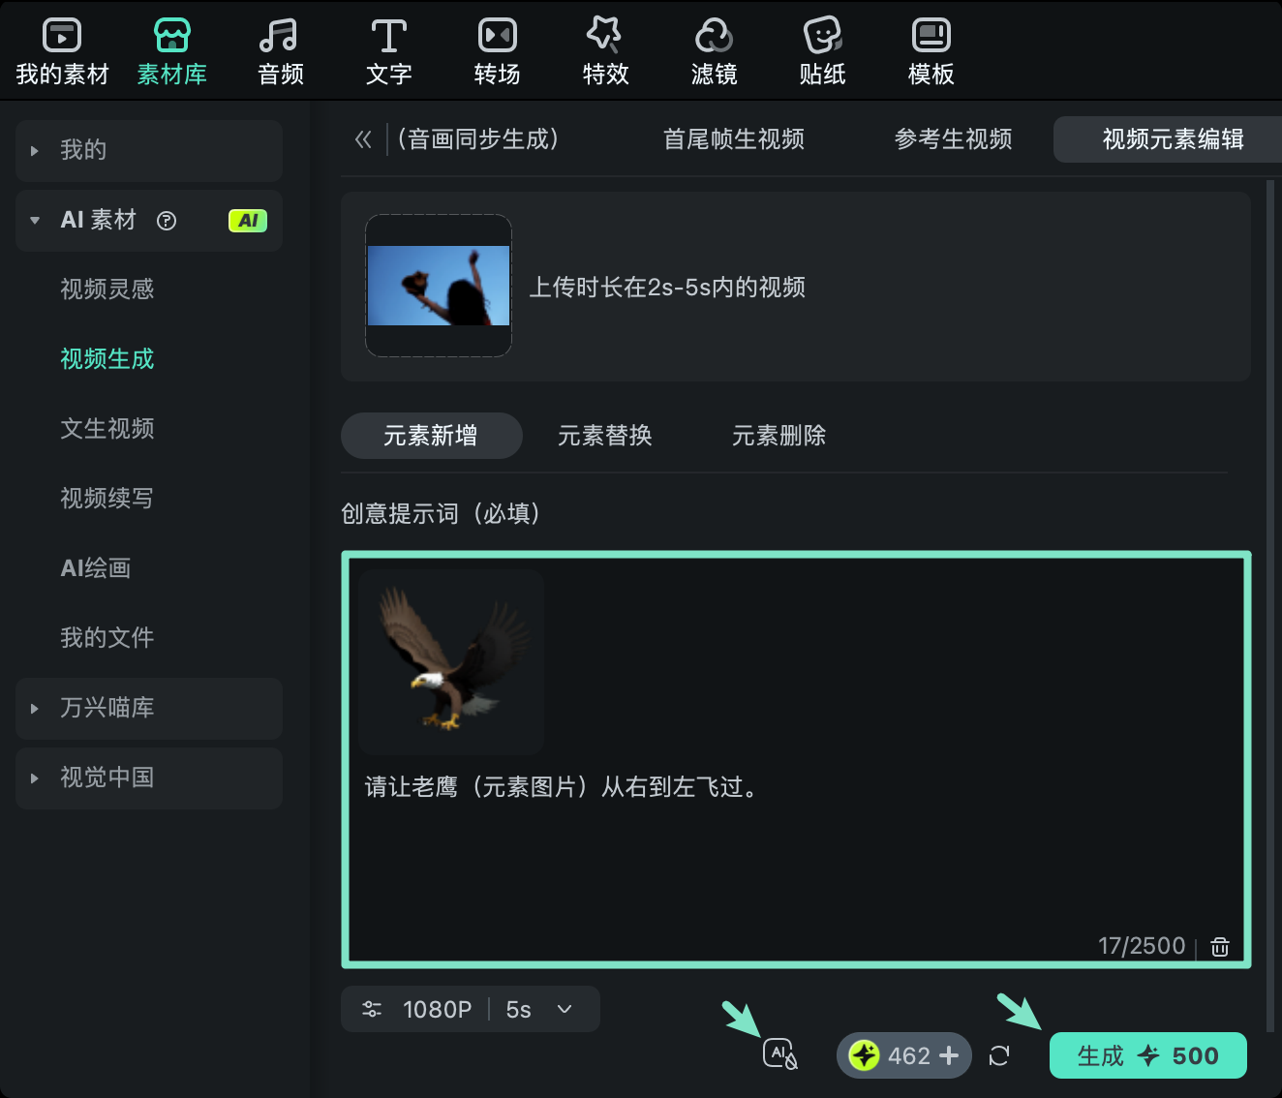Open the 转场 transitions panel

point(497,50)
